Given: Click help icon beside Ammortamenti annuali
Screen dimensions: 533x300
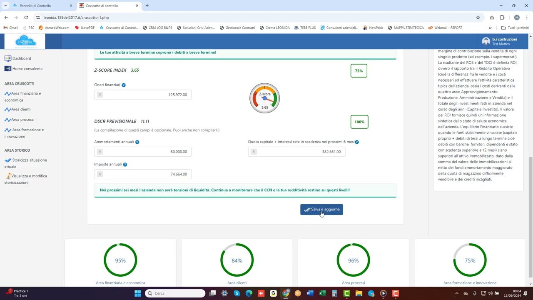Looking at the screenshot, I should [137, 142].
